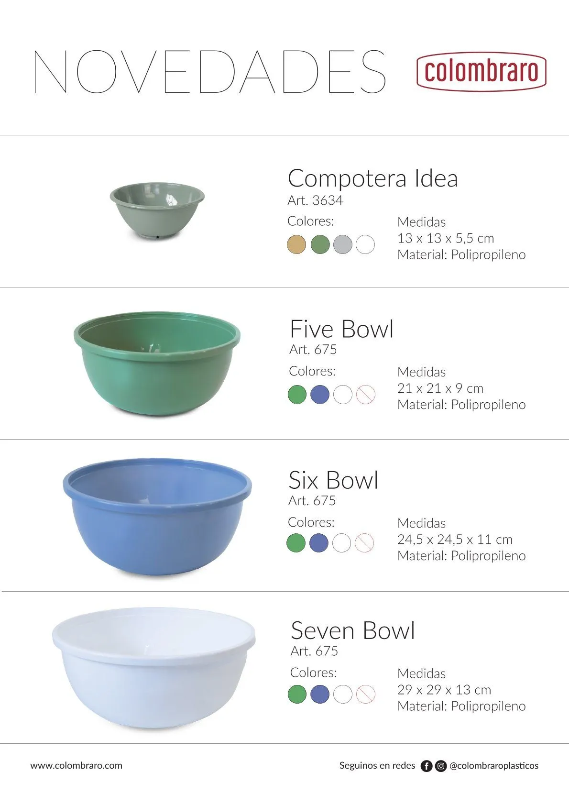
Task: Pick the green color for Seven Bowl
Action: point(297,694)
